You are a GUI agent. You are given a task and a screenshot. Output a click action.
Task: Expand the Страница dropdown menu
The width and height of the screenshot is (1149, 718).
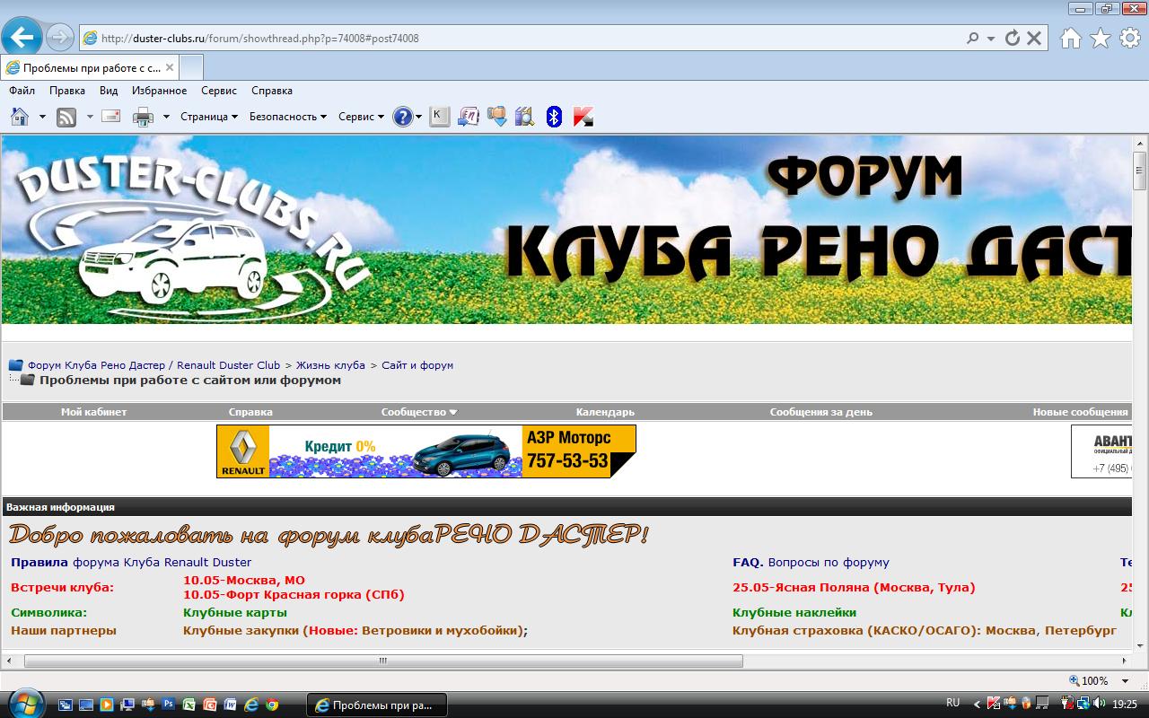tap(209, 117)
